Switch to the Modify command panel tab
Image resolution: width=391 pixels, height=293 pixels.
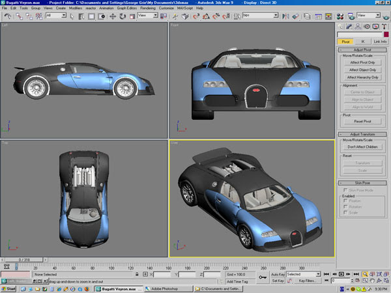click(349, 27)
